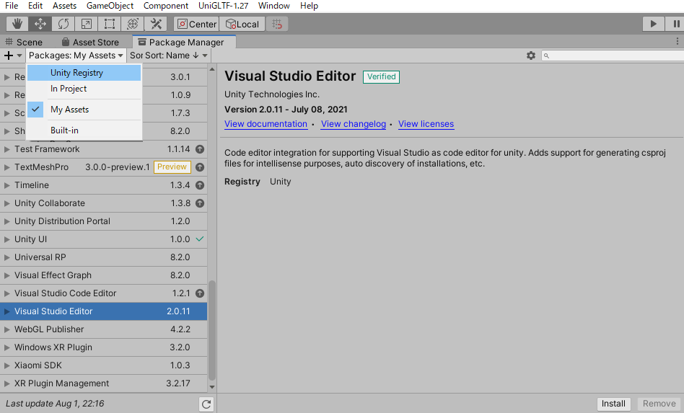The width and height of the screenshot is (684, 413).
Task: Open the GameObject menu
Action: [110, 6]
